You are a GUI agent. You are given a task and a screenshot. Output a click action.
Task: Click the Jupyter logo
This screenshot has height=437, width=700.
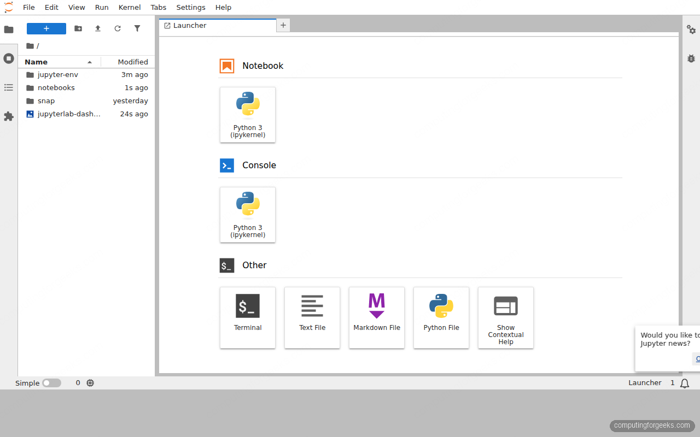click(9, 7)
